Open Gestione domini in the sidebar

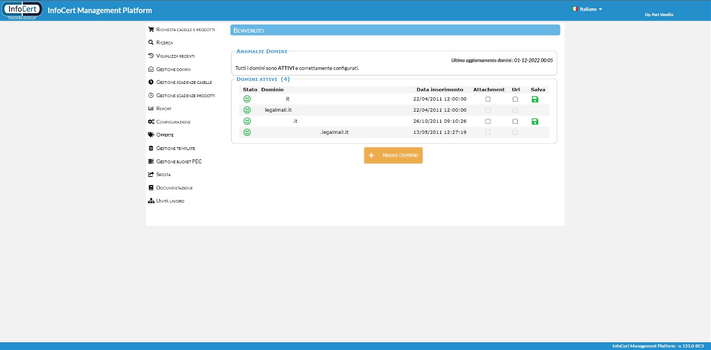173,69
